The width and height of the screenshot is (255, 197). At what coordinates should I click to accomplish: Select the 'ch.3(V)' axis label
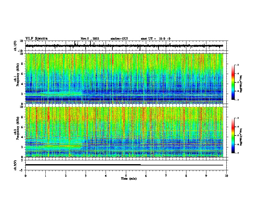click(x=15, y=165)
